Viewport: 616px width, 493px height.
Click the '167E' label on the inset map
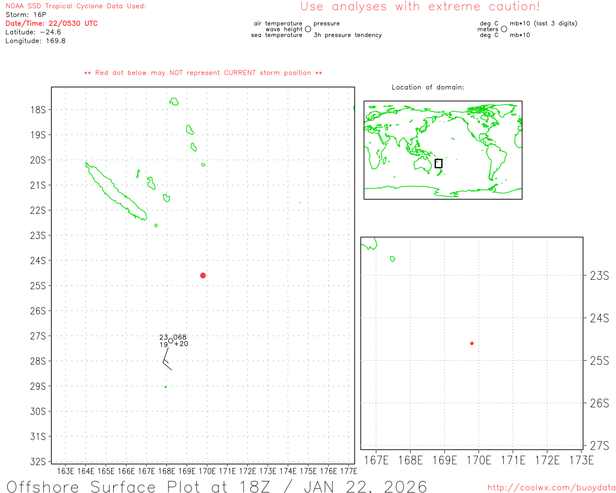[376, 460]
